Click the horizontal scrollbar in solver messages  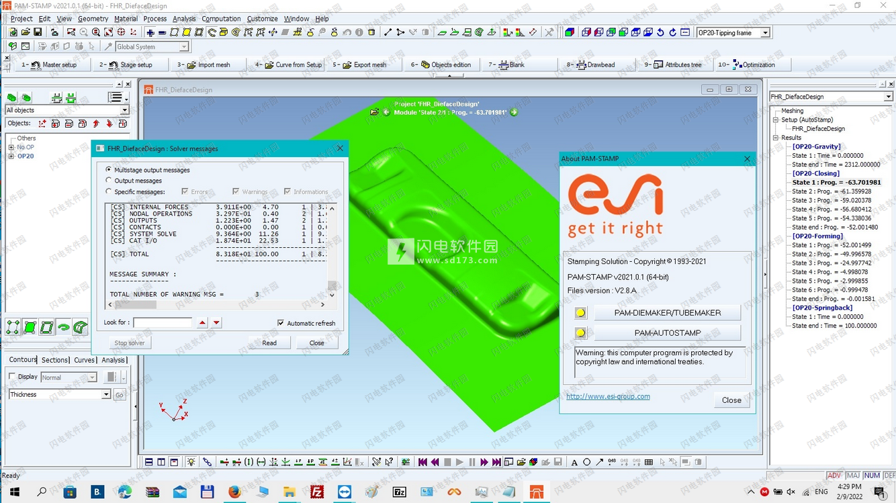[216, 305]
